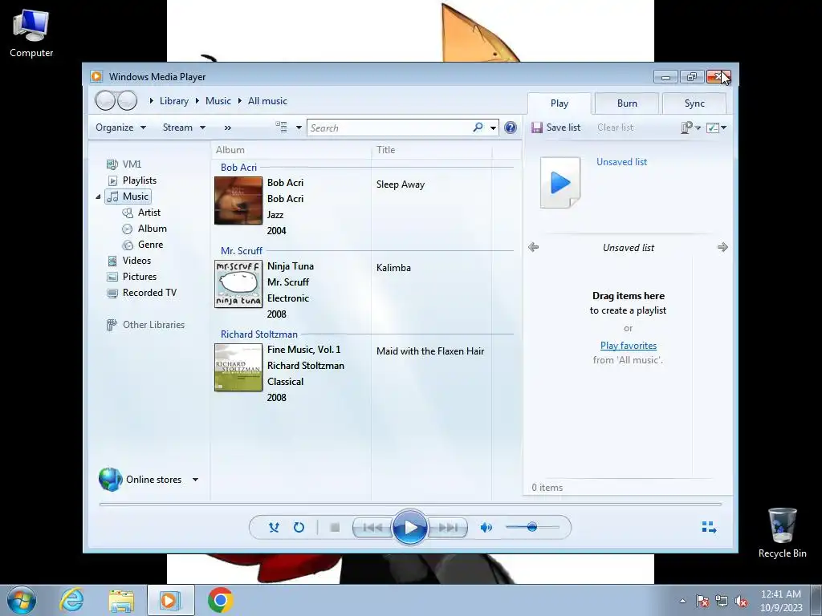Open the Play tab
This screenshot has width=822, height=616.
[x=560, y=103]
